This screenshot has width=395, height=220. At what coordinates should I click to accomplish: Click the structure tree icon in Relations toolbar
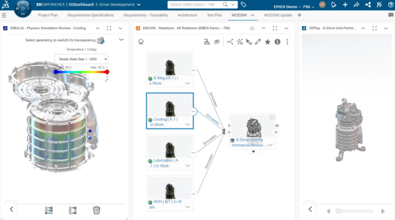pos(207,42)
